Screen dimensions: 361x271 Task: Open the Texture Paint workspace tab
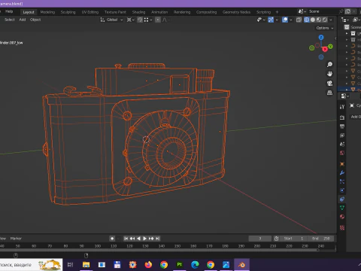(x=115, y=12)
